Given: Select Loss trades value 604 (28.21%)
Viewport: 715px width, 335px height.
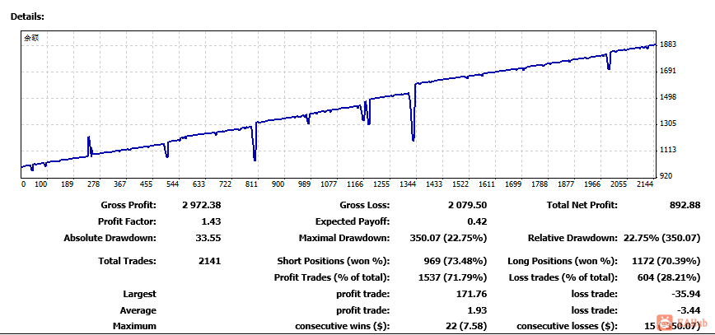Looking at the screenshot, I should [x=668, y=277].
